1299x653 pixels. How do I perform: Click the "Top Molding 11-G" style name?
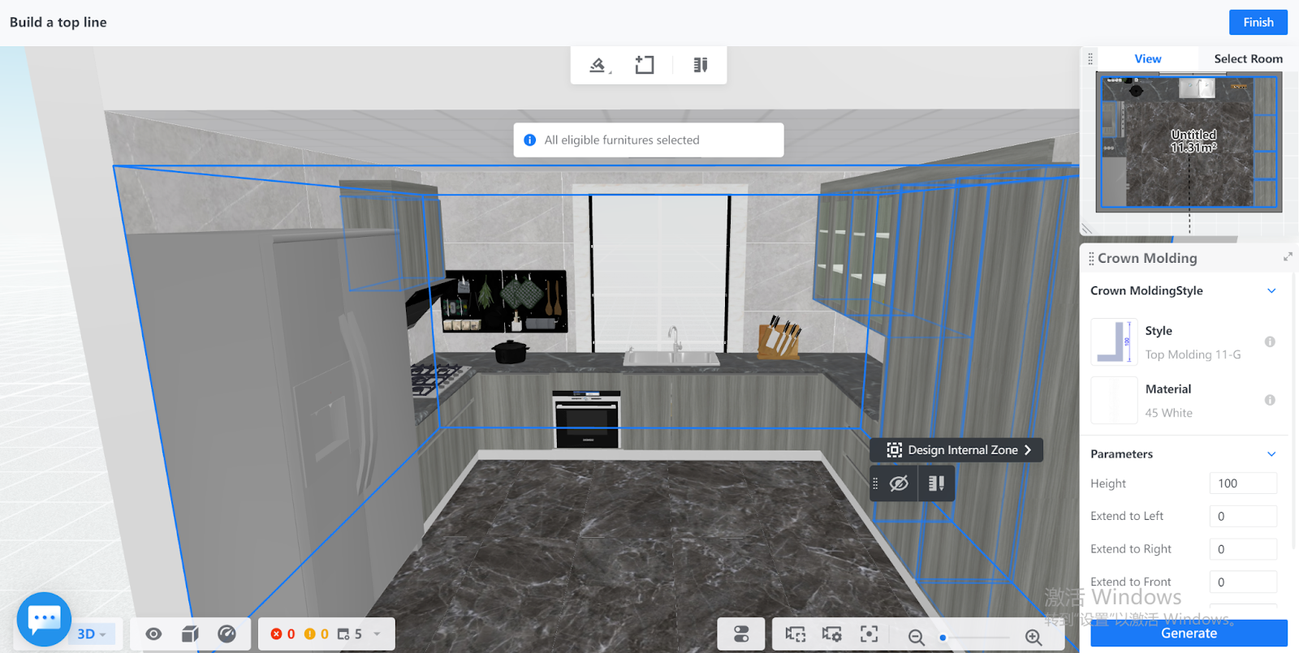click(x=1193, y=354)
